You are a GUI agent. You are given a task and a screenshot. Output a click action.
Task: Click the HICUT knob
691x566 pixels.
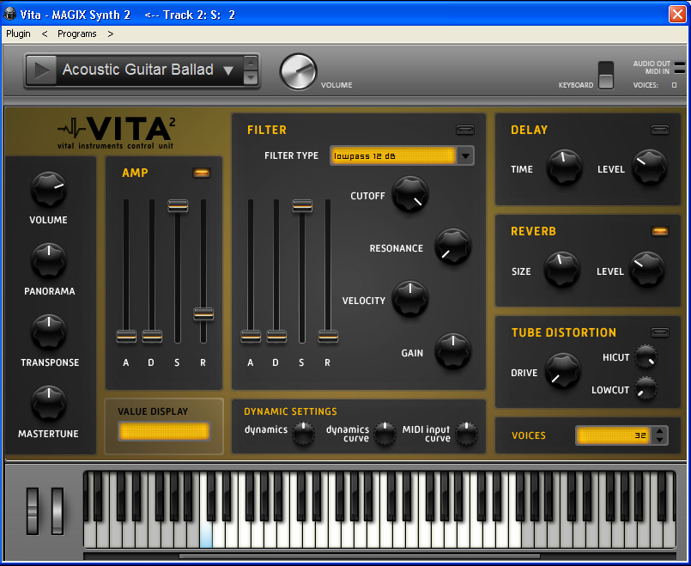[646, 356]
